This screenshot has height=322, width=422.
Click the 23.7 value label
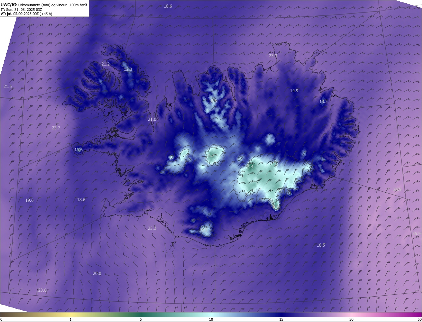pos(56,128)
